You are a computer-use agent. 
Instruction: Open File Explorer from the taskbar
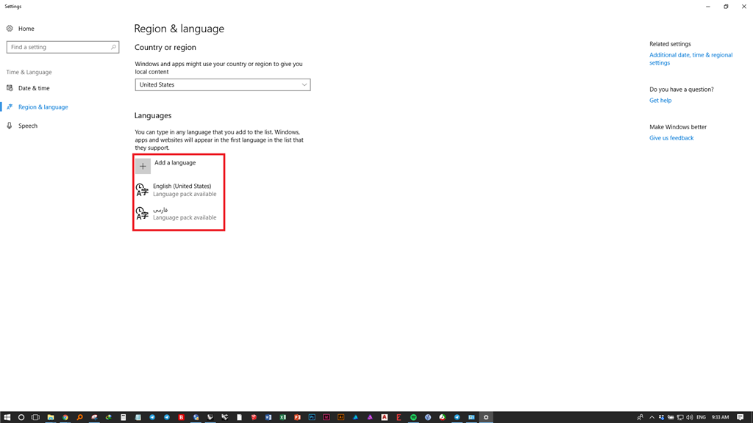click(x=51, y=417)
